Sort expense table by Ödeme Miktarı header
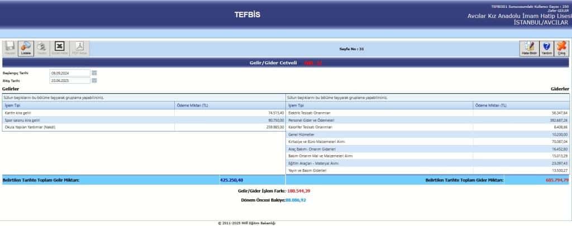Image resolution: width=572 pixels, height=226 pixels. 521,105
